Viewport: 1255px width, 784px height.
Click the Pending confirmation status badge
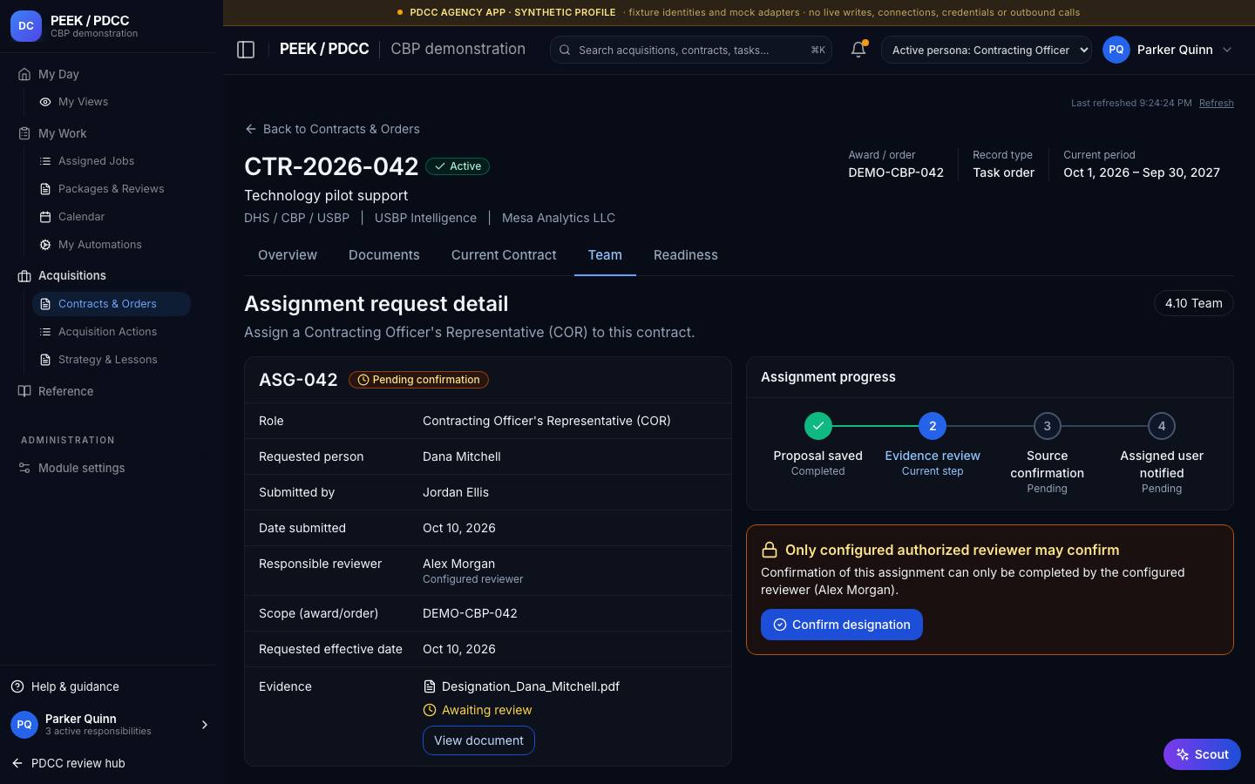click(x=418, y=380)
